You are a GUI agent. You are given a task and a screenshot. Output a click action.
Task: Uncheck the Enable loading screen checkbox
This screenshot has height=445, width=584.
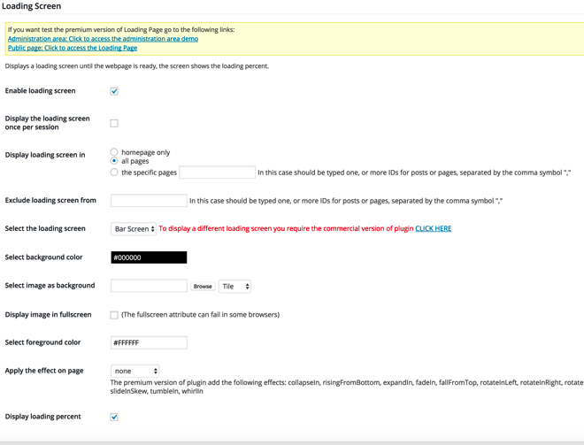pyautogui.click(x=114, y=91)
